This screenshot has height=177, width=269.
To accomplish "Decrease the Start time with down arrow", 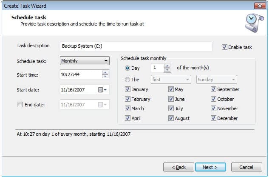I will pyautogui.click(x=105, y=77).
